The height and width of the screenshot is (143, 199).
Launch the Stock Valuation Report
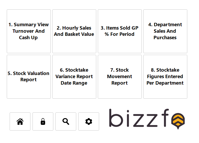point(29,77)
